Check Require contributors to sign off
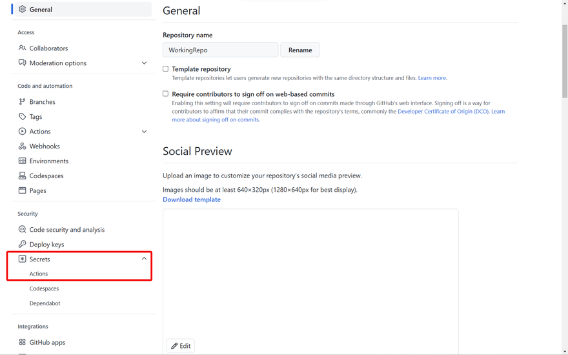Viewport: 568px width, 355px height. [x=166, y=94]
